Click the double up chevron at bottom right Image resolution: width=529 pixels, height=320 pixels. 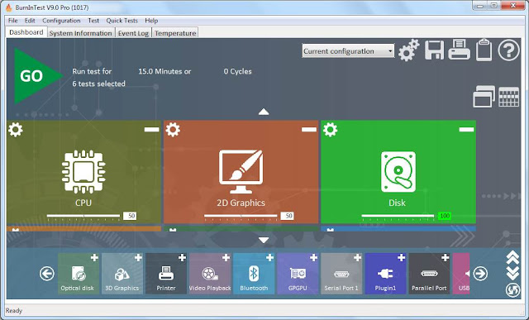(x=512, y=257)
